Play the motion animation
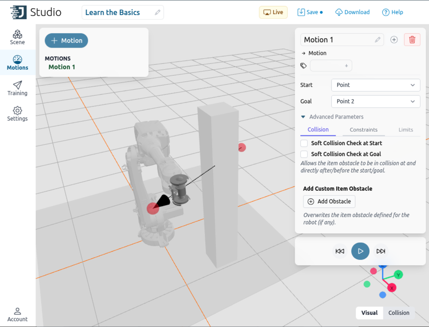 (x=360, y=251)
